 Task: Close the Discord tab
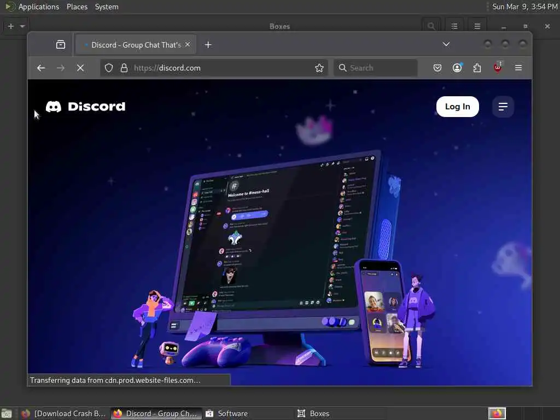click(188, 45)
